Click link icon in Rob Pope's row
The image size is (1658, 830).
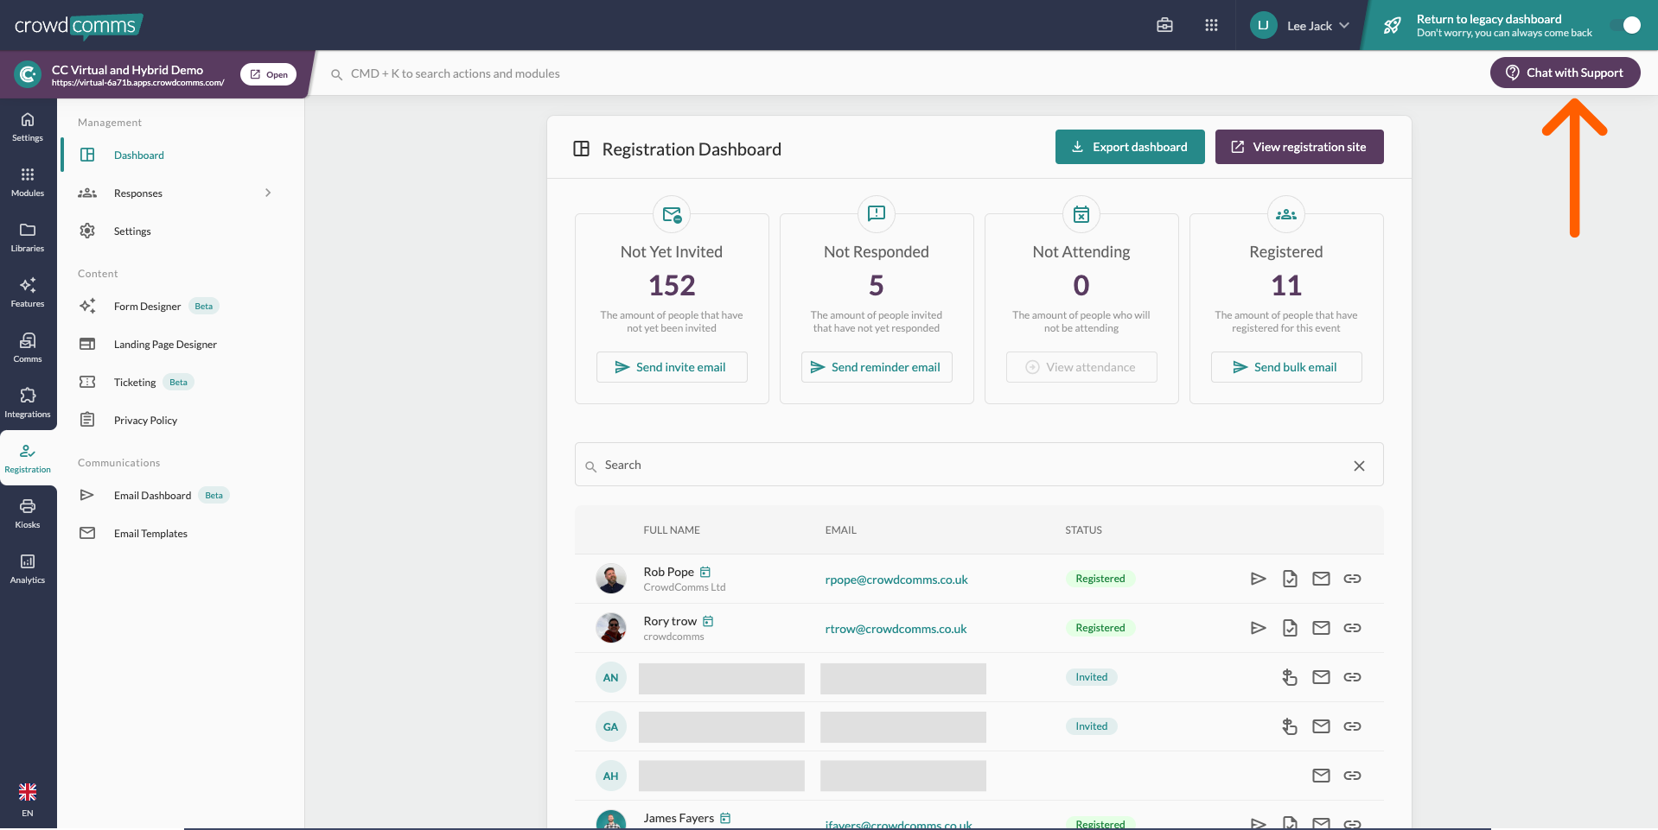click(1352, 579)
